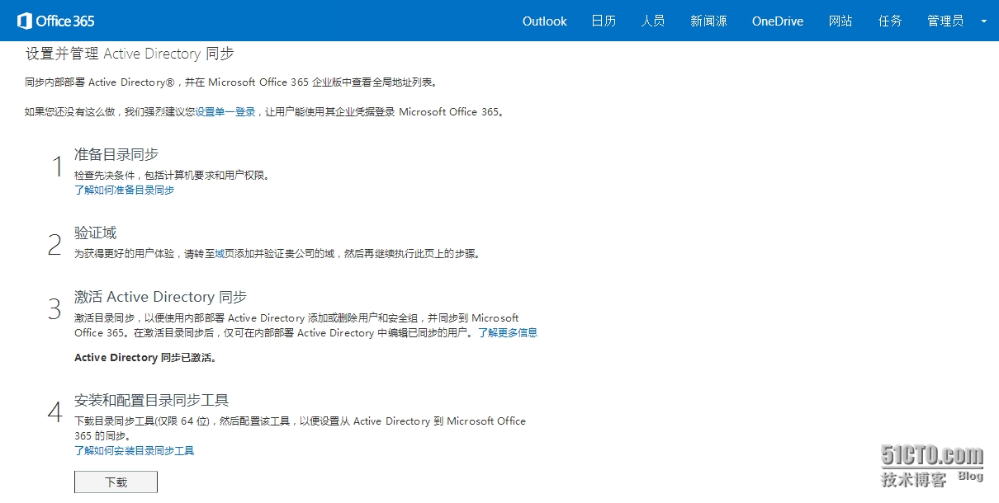Expand the dropdown arrow beside 管理员
Screen dimensions: 999x503
pos(983,21)
